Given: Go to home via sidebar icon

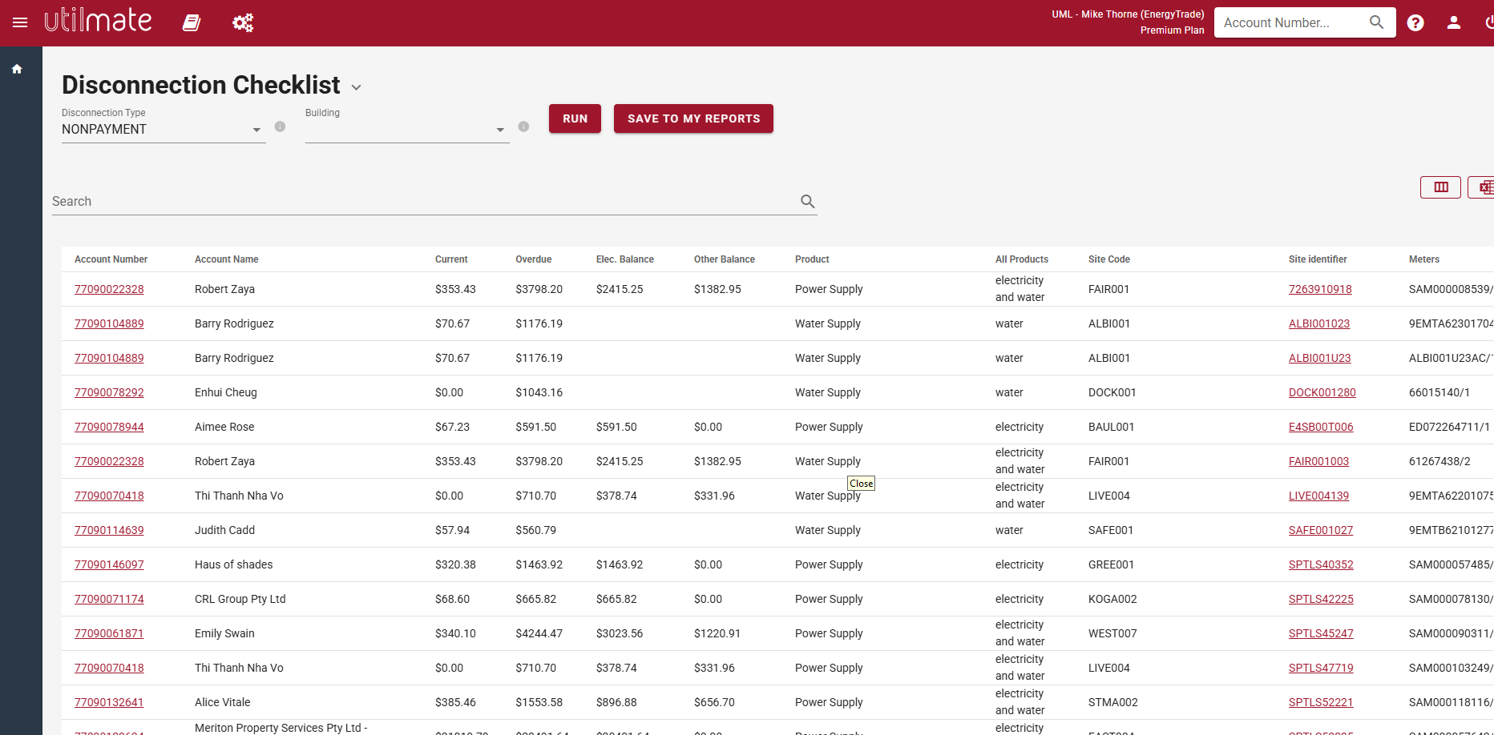Looking at the screenshot, I should 17,69.
